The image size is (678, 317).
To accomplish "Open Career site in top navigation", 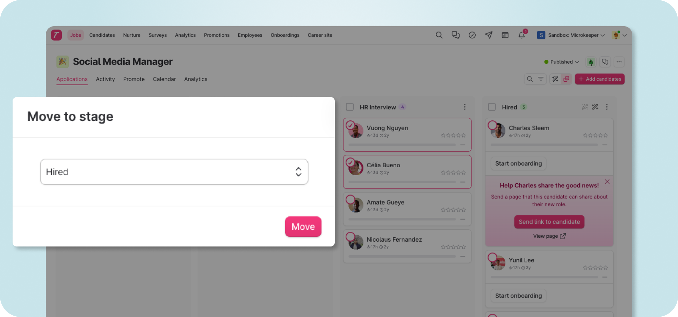I will [320, 35].
